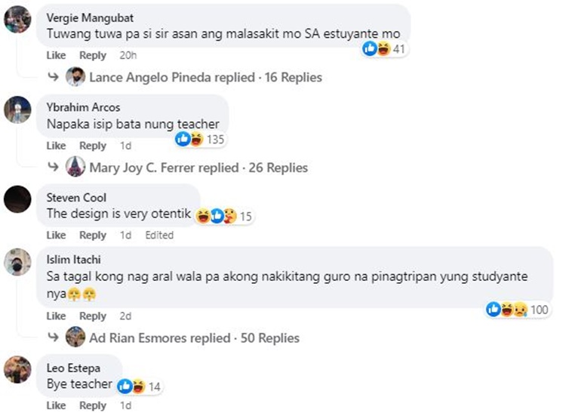The width and height of the screenshot is (566, 413).
Task: Open Leo Estepa's profile picture
Action: tap(17, 369)
